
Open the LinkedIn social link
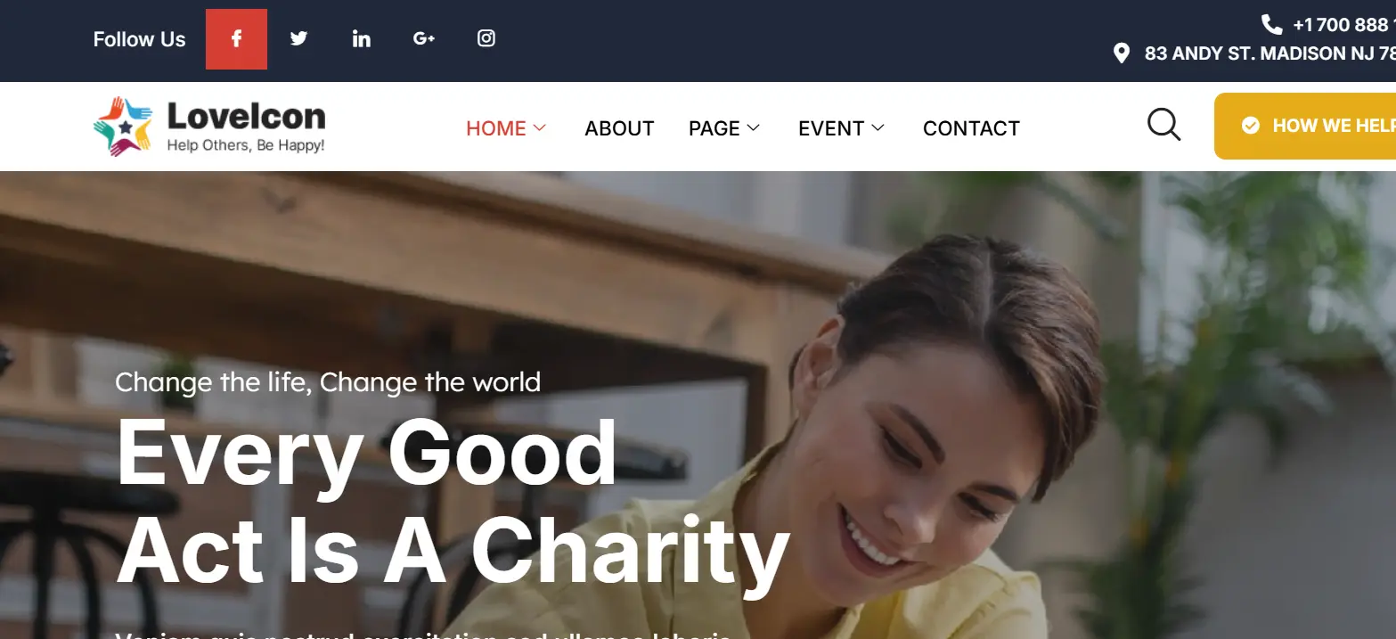pos(361,38)
